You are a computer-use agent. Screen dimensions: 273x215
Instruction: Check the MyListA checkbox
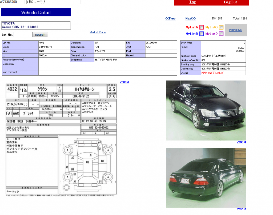(202, 27)
